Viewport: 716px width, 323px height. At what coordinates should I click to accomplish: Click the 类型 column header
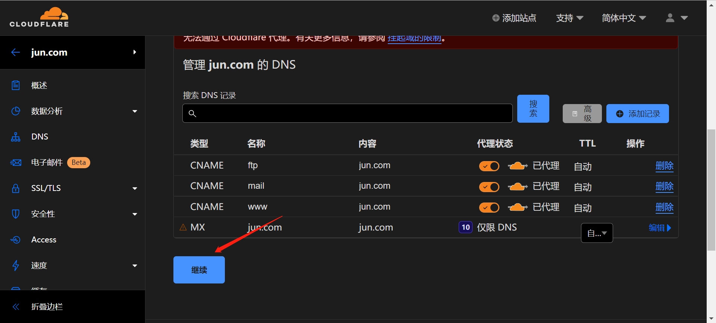point(199,144)
